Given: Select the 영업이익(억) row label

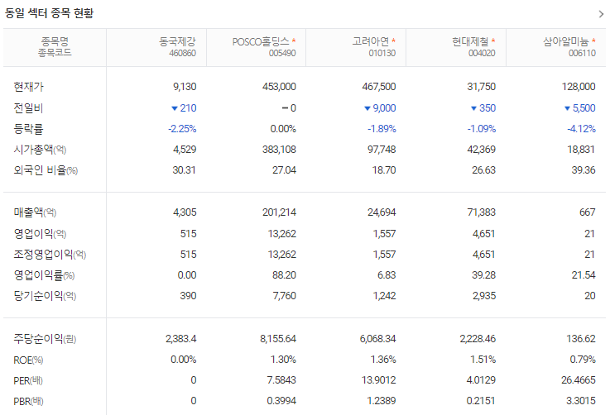Looking at the screenshot, I should tap(40, 233).
